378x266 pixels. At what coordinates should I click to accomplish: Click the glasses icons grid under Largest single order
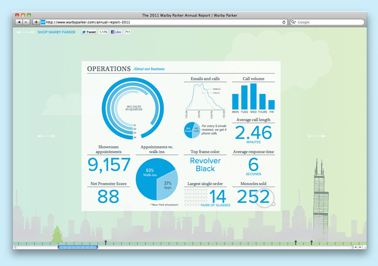pos(196,198)
